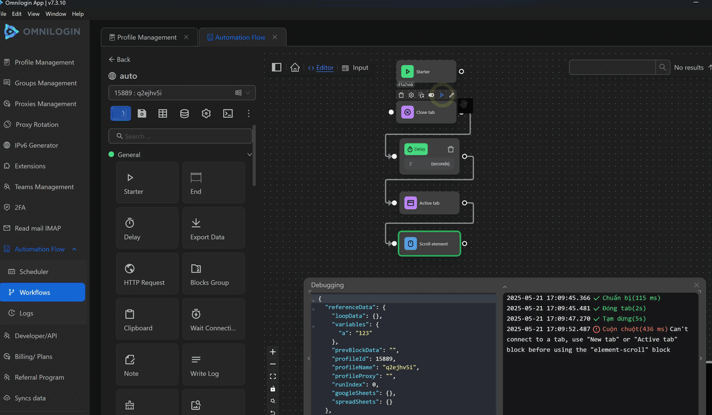Viewport: 712px width, 415px height.
Task: Delete the Delay block using its trash icon
Action: (x=450, y=149)
